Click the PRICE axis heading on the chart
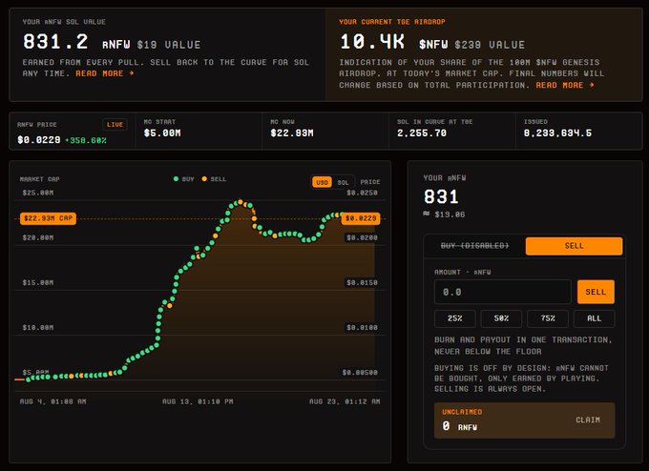649x471 pixels. (370, 182)
